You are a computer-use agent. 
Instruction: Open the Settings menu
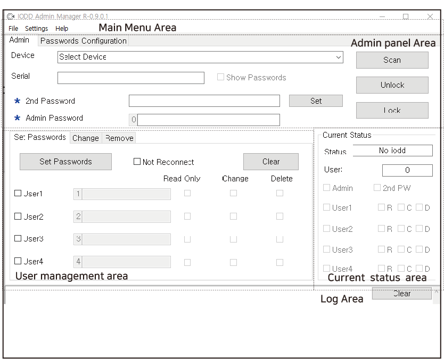pos(36,28)
